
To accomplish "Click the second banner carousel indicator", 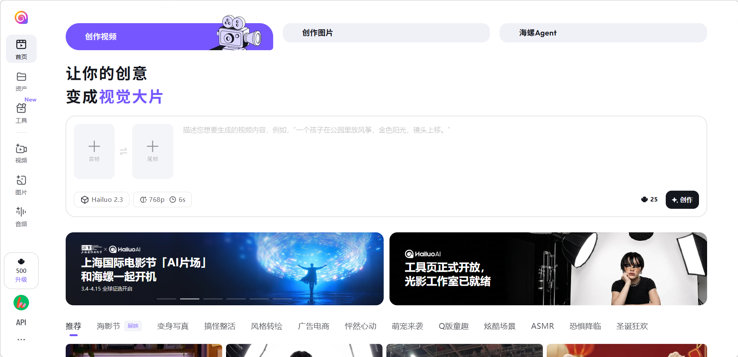I will click(190, 299).
